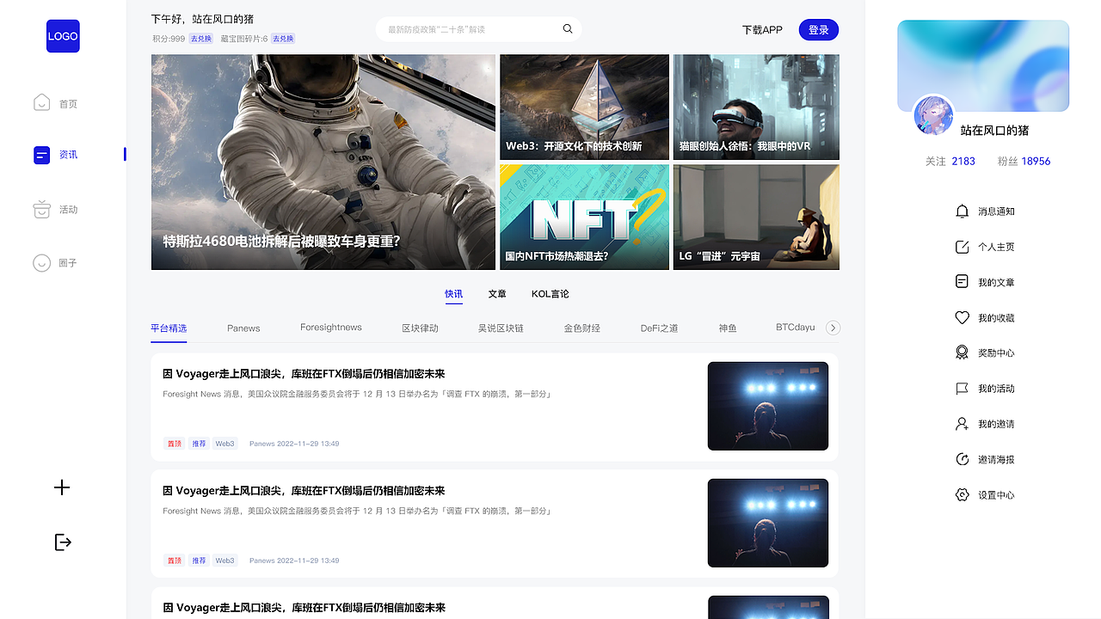Viewport: 1101px width, 619px height.
Task: Open the 活动 activities icon
Action: [41, 209]
